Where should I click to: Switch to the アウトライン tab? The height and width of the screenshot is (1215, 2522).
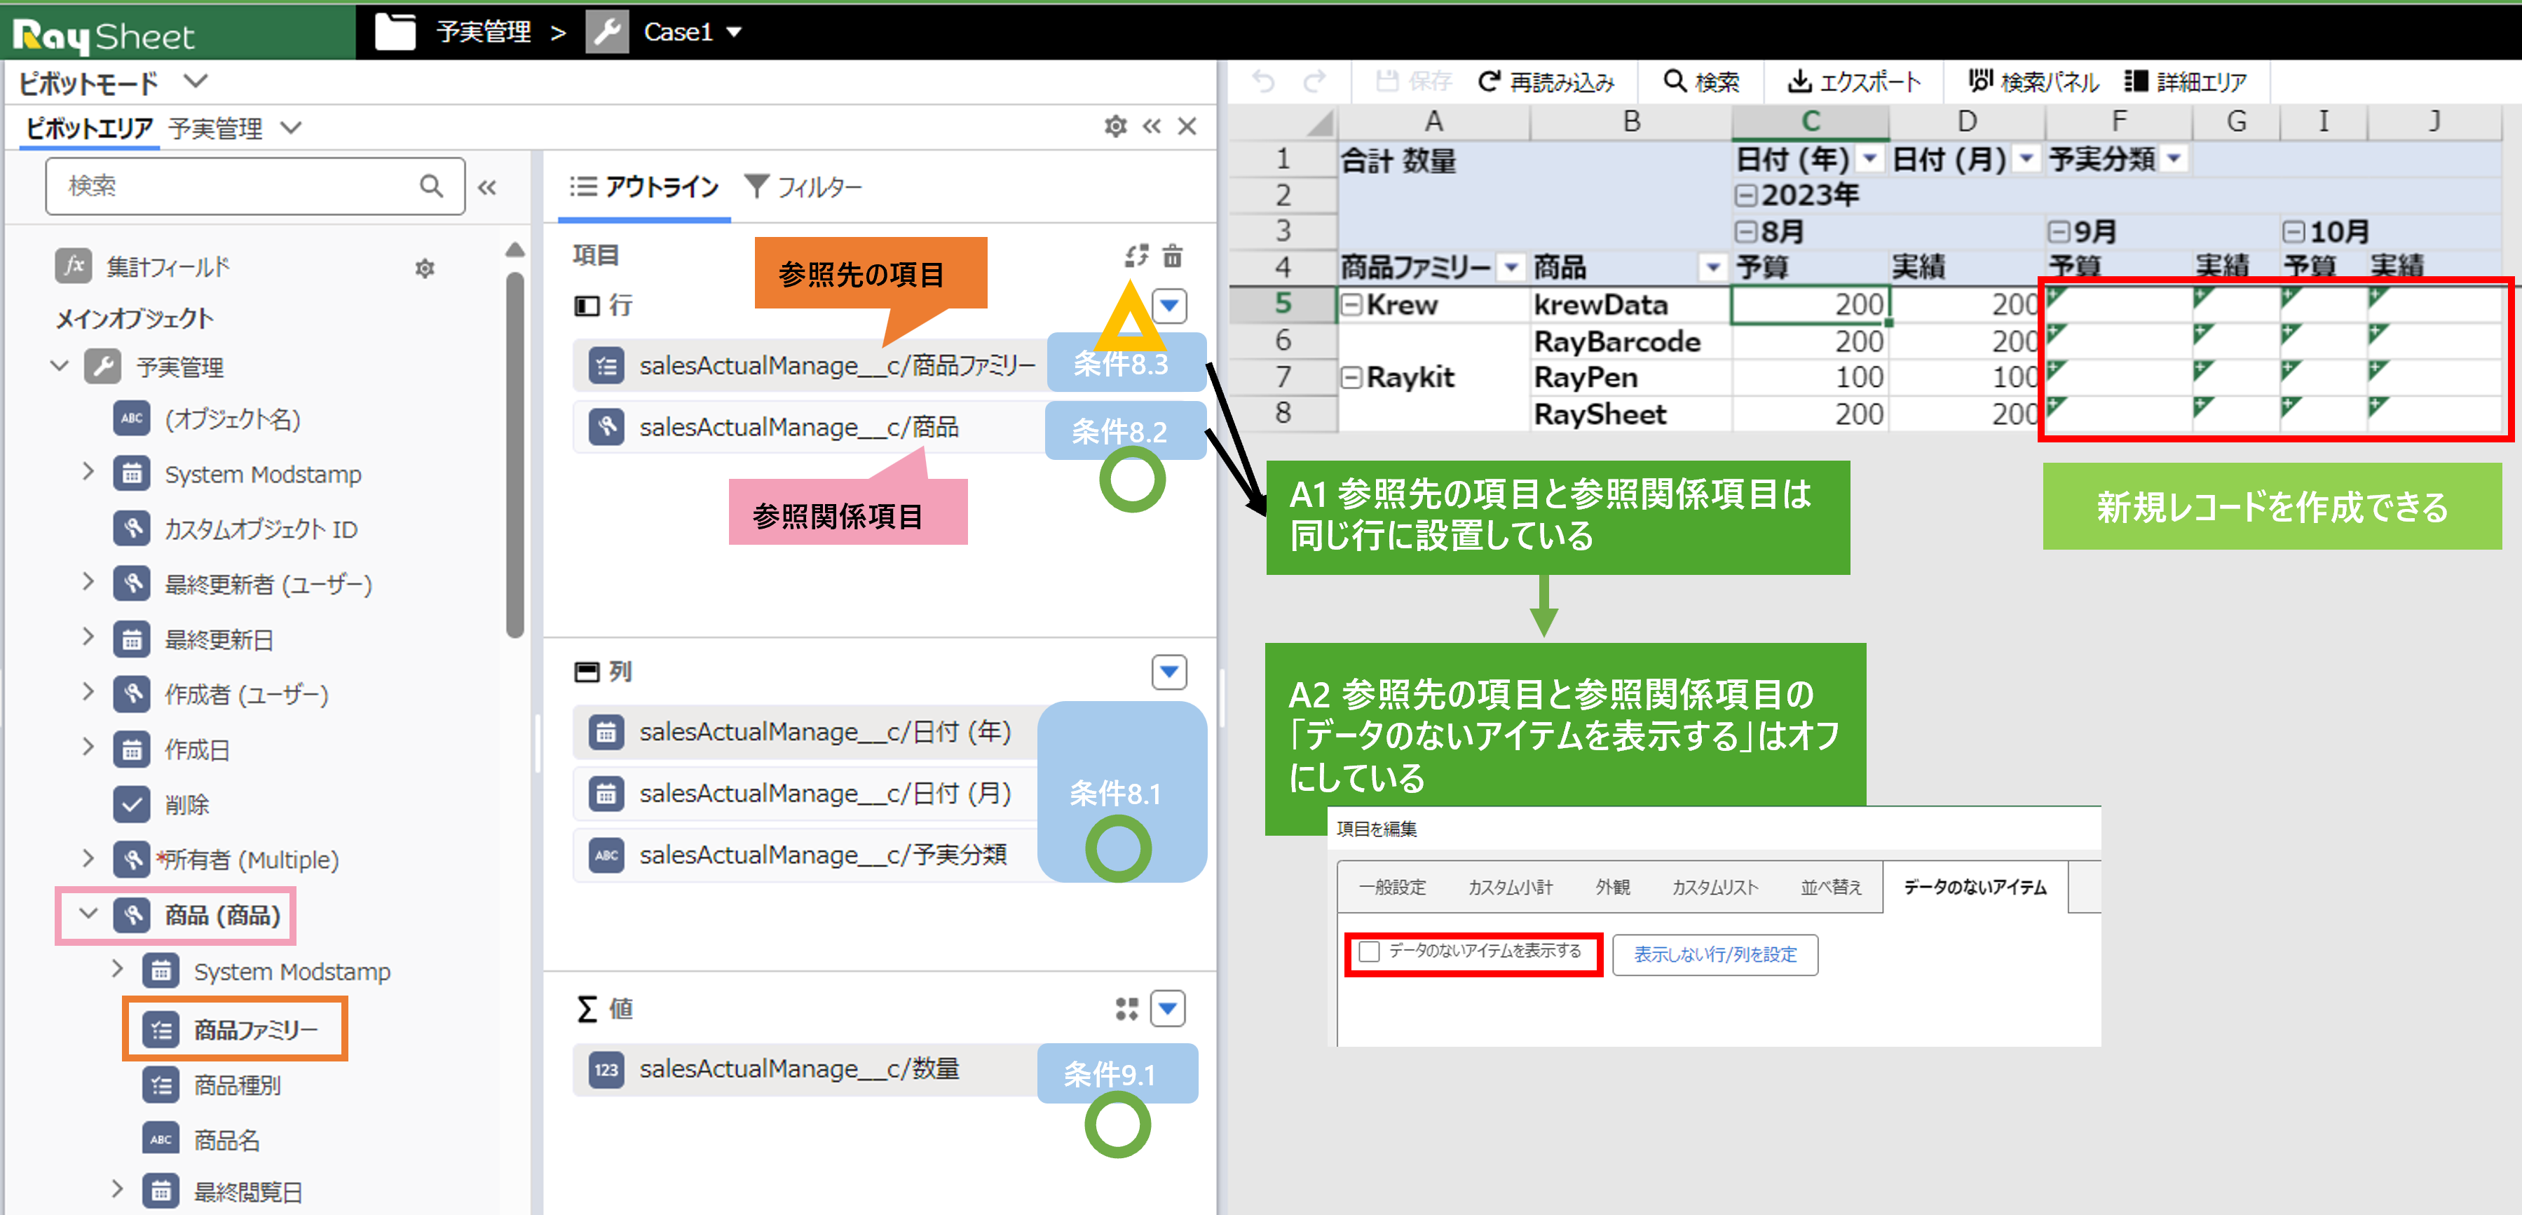[x=645, y=186]
